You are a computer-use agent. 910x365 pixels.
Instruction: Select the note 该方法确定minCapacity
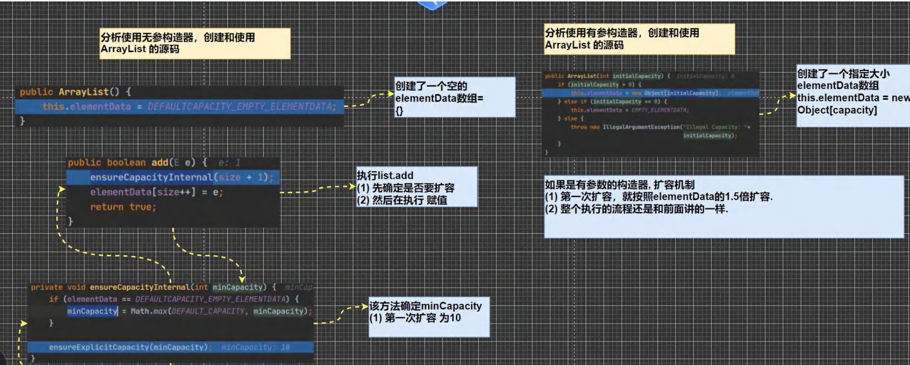click(x=429, y=317)
